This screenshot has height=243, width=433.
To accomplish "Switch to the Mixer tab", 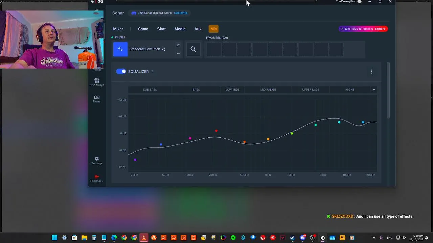I will point(118,29).
